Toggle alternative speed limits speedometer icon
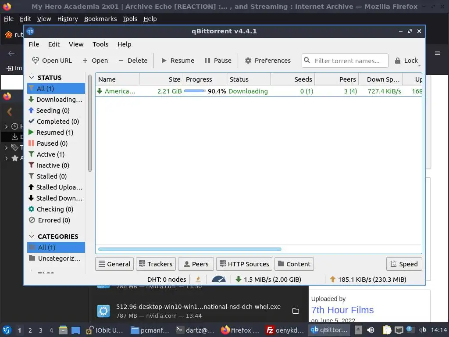 218,279
